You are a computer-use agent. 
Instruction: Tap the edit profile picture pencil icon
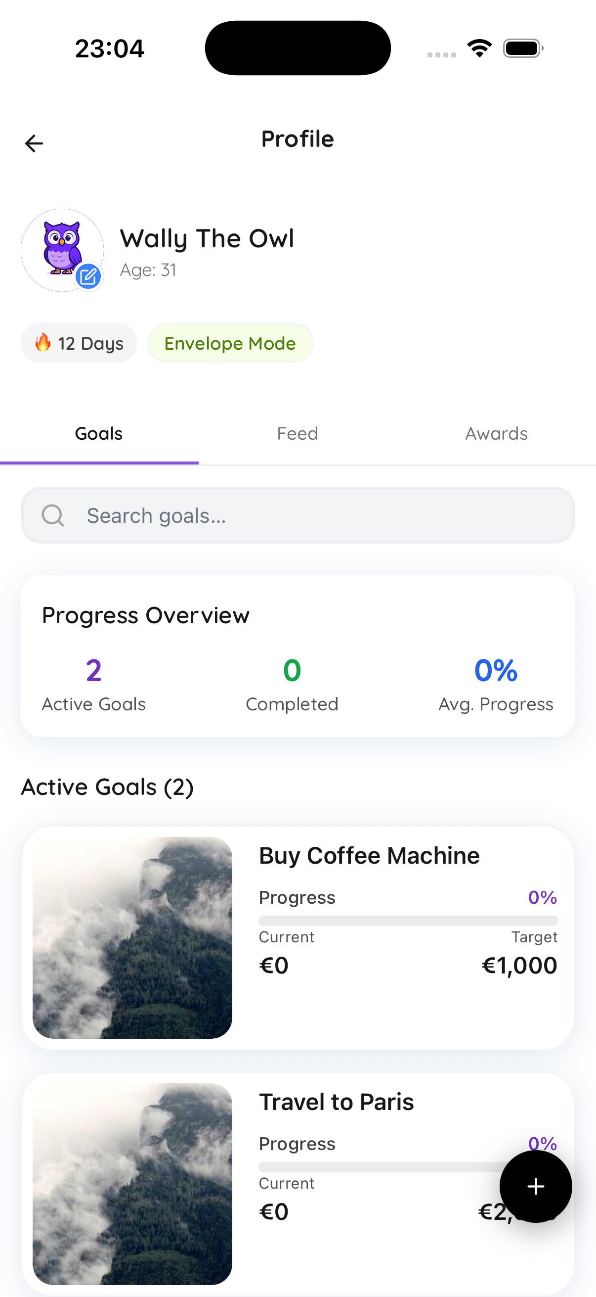88,277
